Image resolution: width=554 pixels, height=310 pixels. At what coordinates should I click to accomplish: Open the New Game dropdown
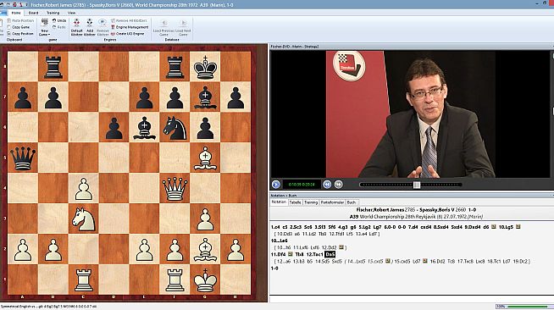click(x=45, y=27)
